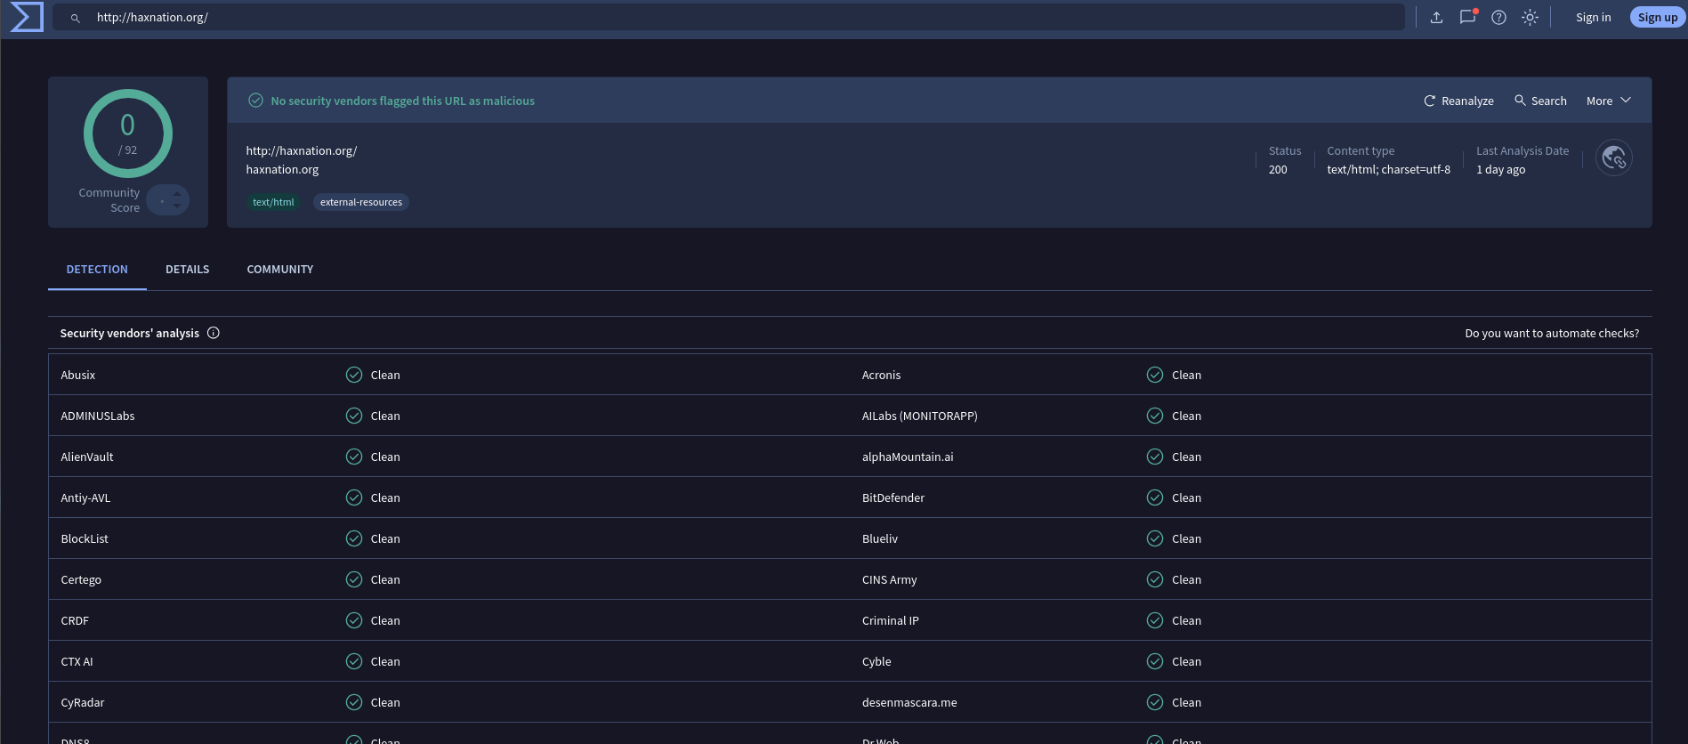1688x744 pixels.
Task: Click the Clean check icon for alphaMountain.ai
Action: tap(1155, 457)
